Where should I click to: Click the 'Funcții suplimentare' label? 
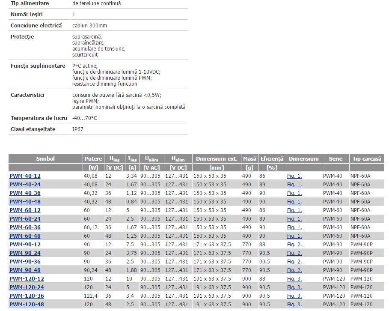point(38,66)
